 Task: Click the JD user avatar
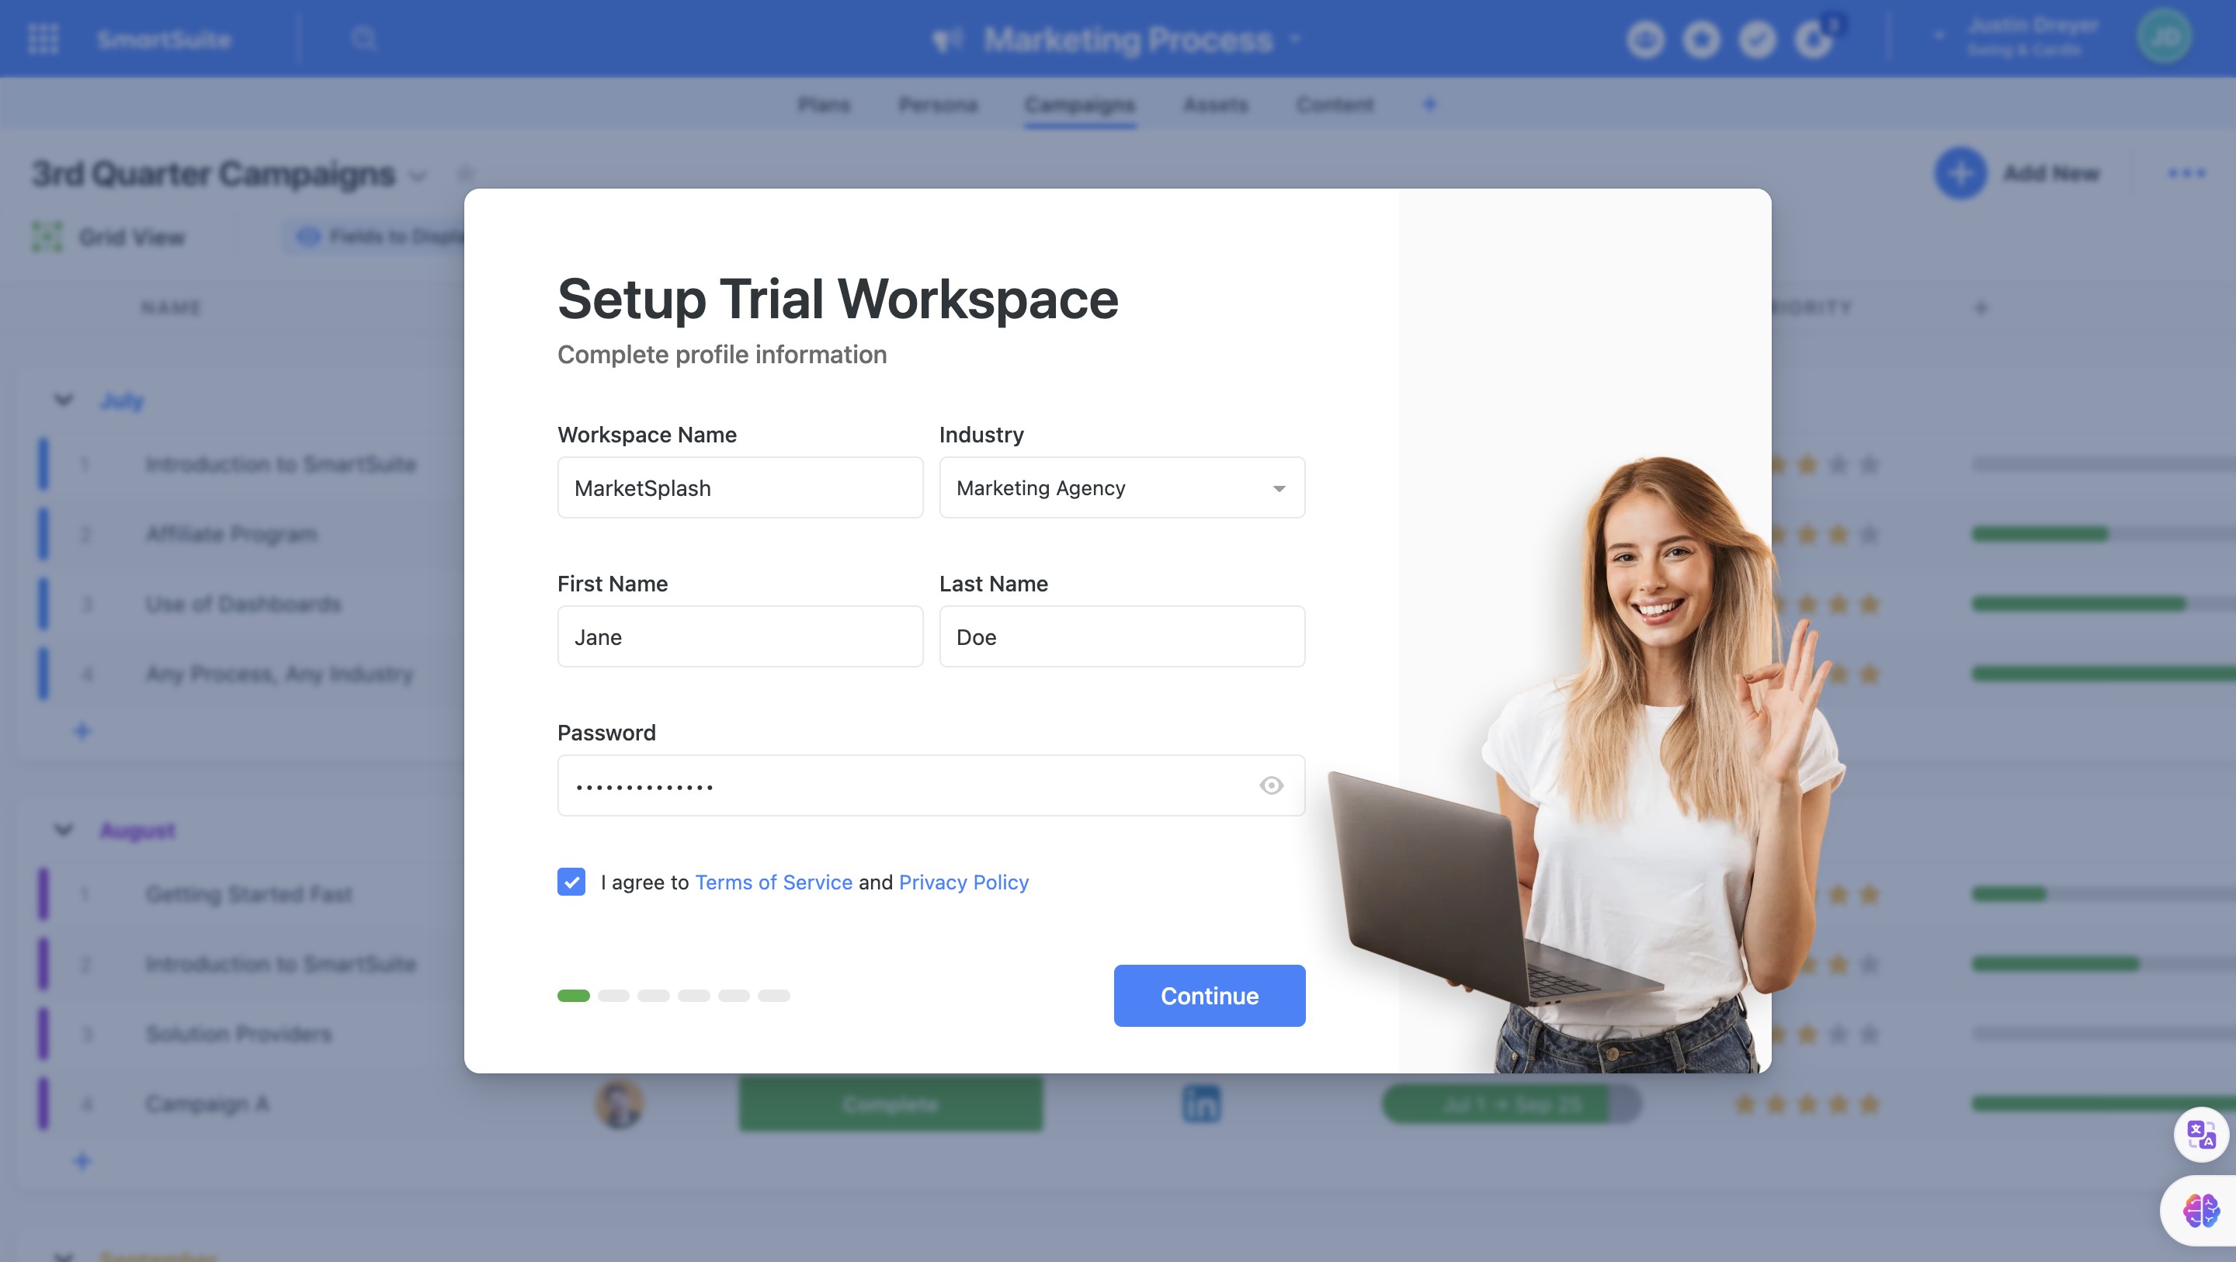click(2164, 37)
